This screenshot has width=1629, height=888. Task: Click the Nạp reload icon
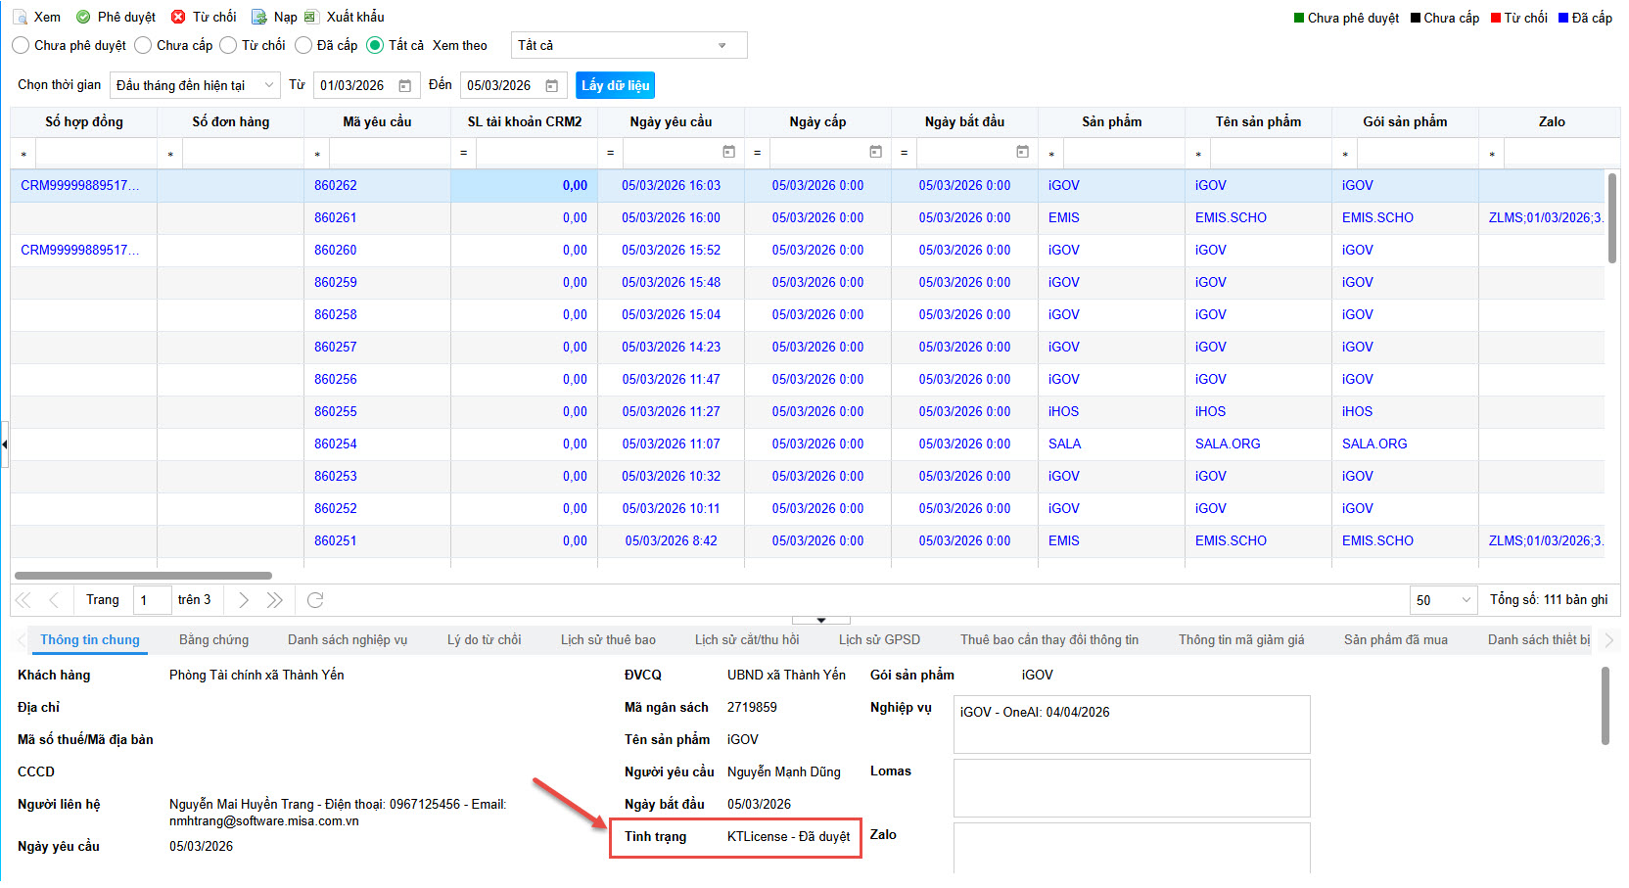[x=259, y=17]
